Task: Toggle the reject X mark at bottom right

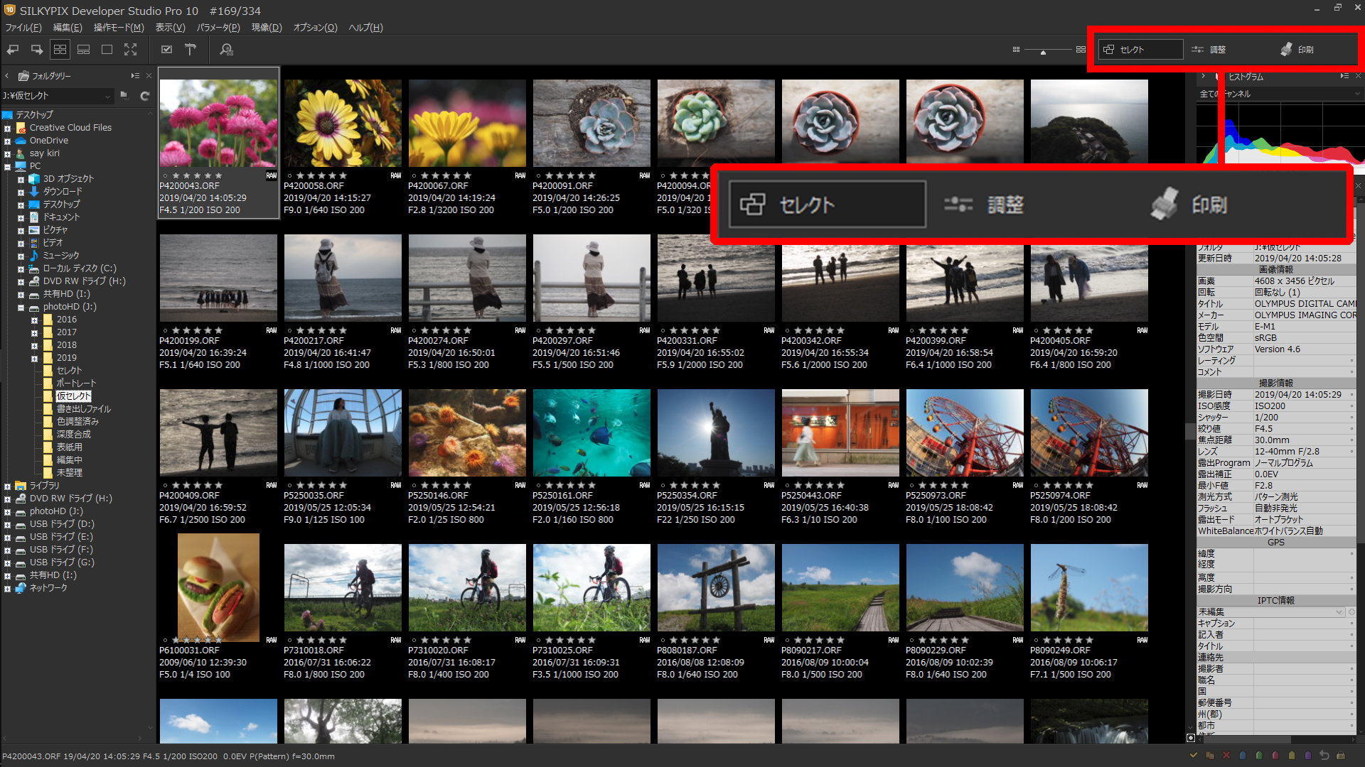Action: pyautogui.click(x=1226, y=756)
